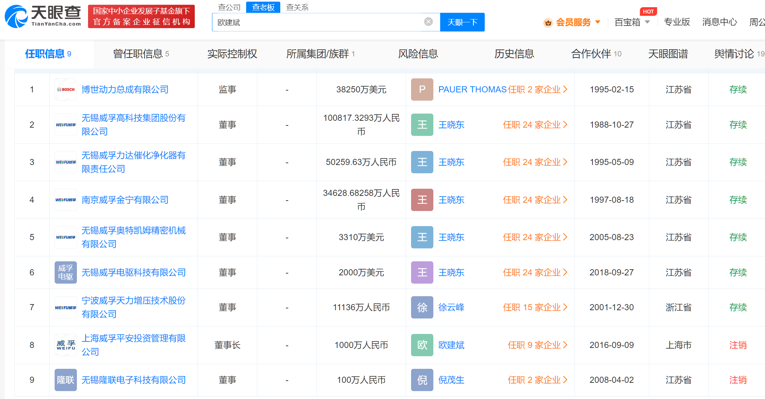This screenshot has width=765, height=399.
Task: Open 南京威孚金宁有限公司 link
Action: 125,200
